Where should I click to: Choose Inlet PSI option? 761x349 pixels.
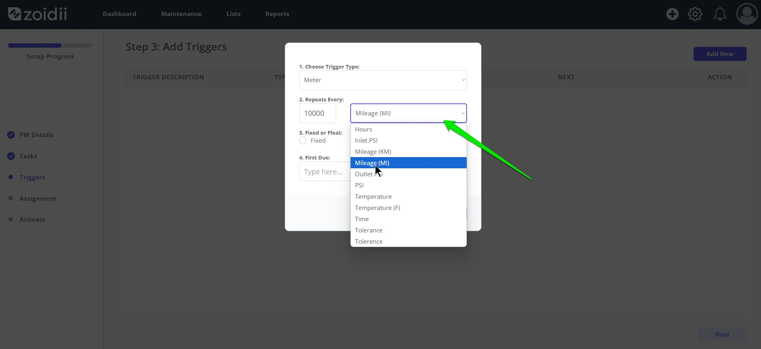pos(408,141)
